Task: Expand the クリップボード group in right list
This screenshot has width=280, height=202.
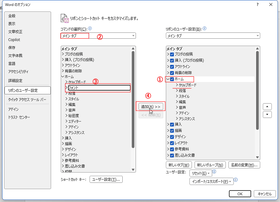Action: click(177, 85)
